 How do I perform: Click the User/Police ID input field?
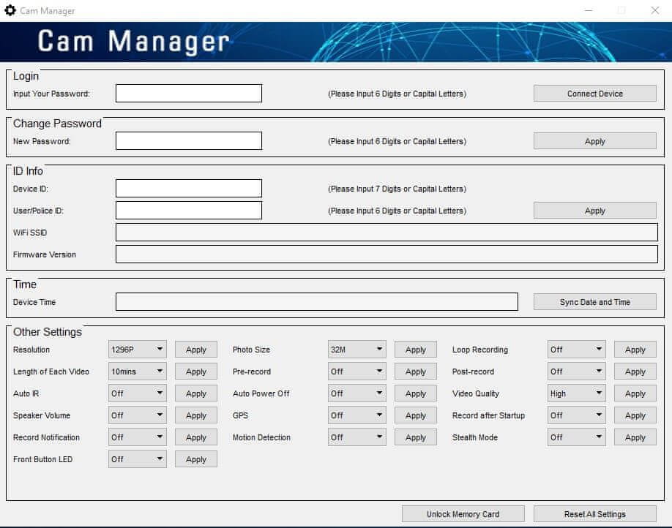188,211
